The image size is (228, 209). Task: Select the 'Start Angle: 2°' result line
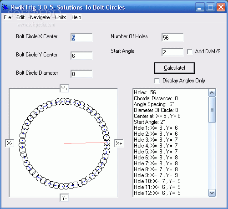(149, 122)
